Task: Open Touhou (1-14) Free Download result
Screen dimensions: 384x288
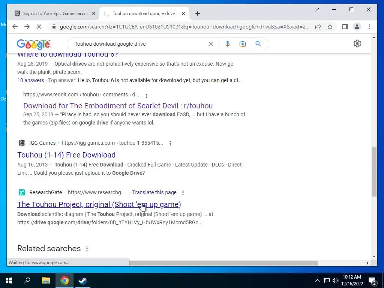Action: coord(66,155)
